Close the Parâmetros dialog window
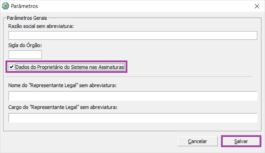265x153 pixels. [x=257, y=6]
